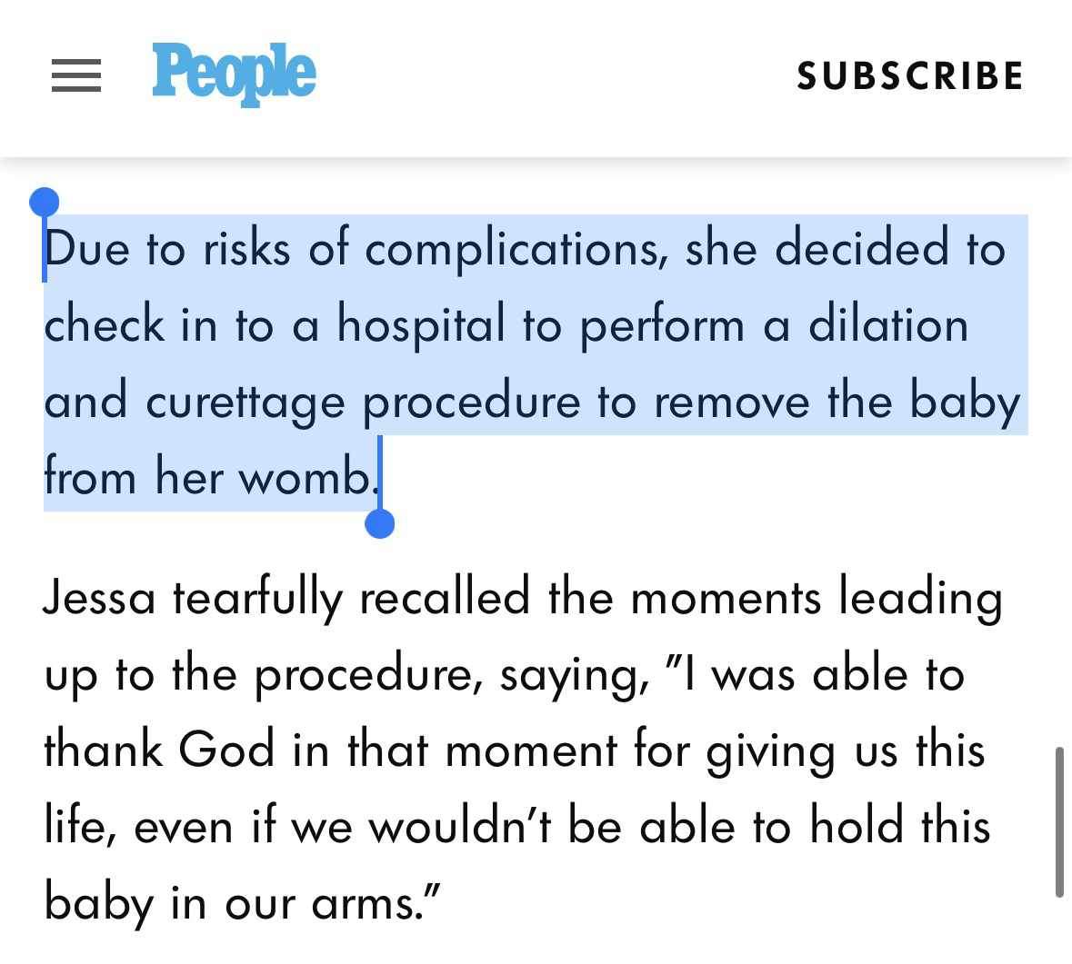
Task: Tap the selection start handle
Action: click(x=45, y=202)
